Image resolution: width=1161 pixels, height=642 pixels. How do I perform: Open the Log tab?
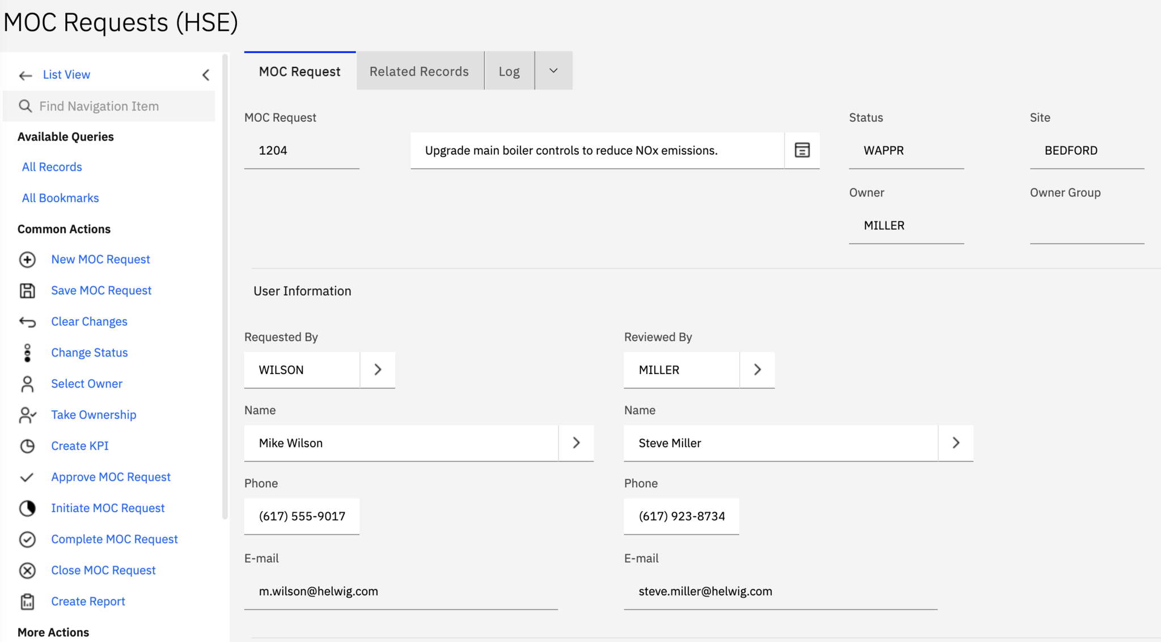click(509, 71)
